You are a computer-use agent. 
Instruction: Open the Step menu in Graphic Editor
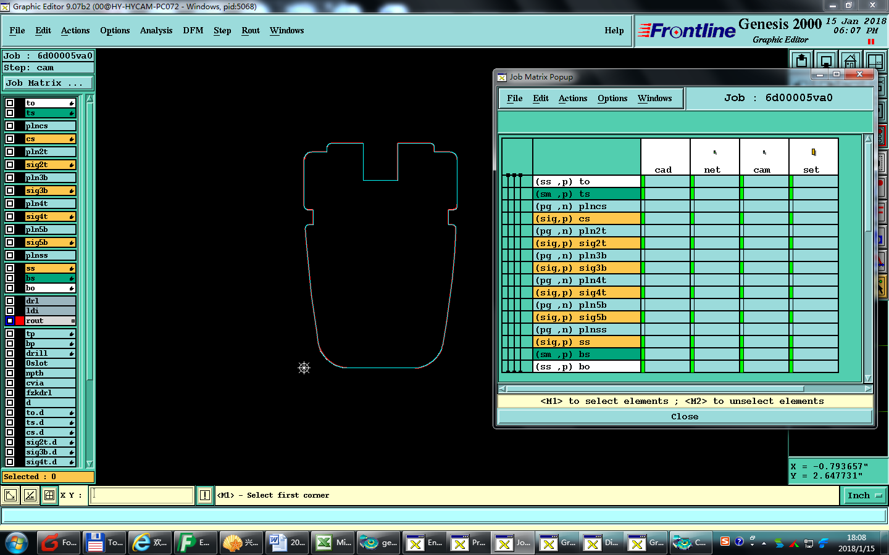point(222,30)
